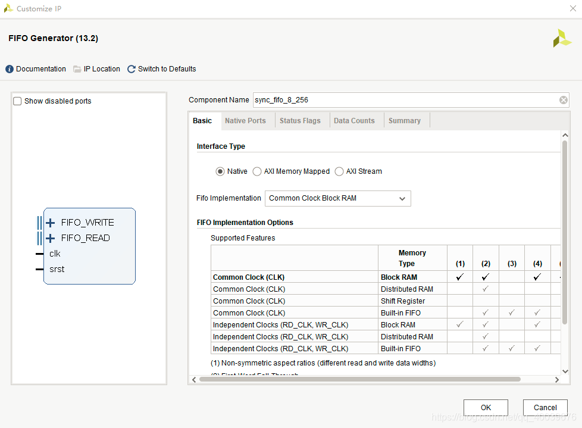The height and width of the screenshot is (428, 582).
Task: Select the Common Clock (CLK) Block RAM row
Action: click(386, 277)
